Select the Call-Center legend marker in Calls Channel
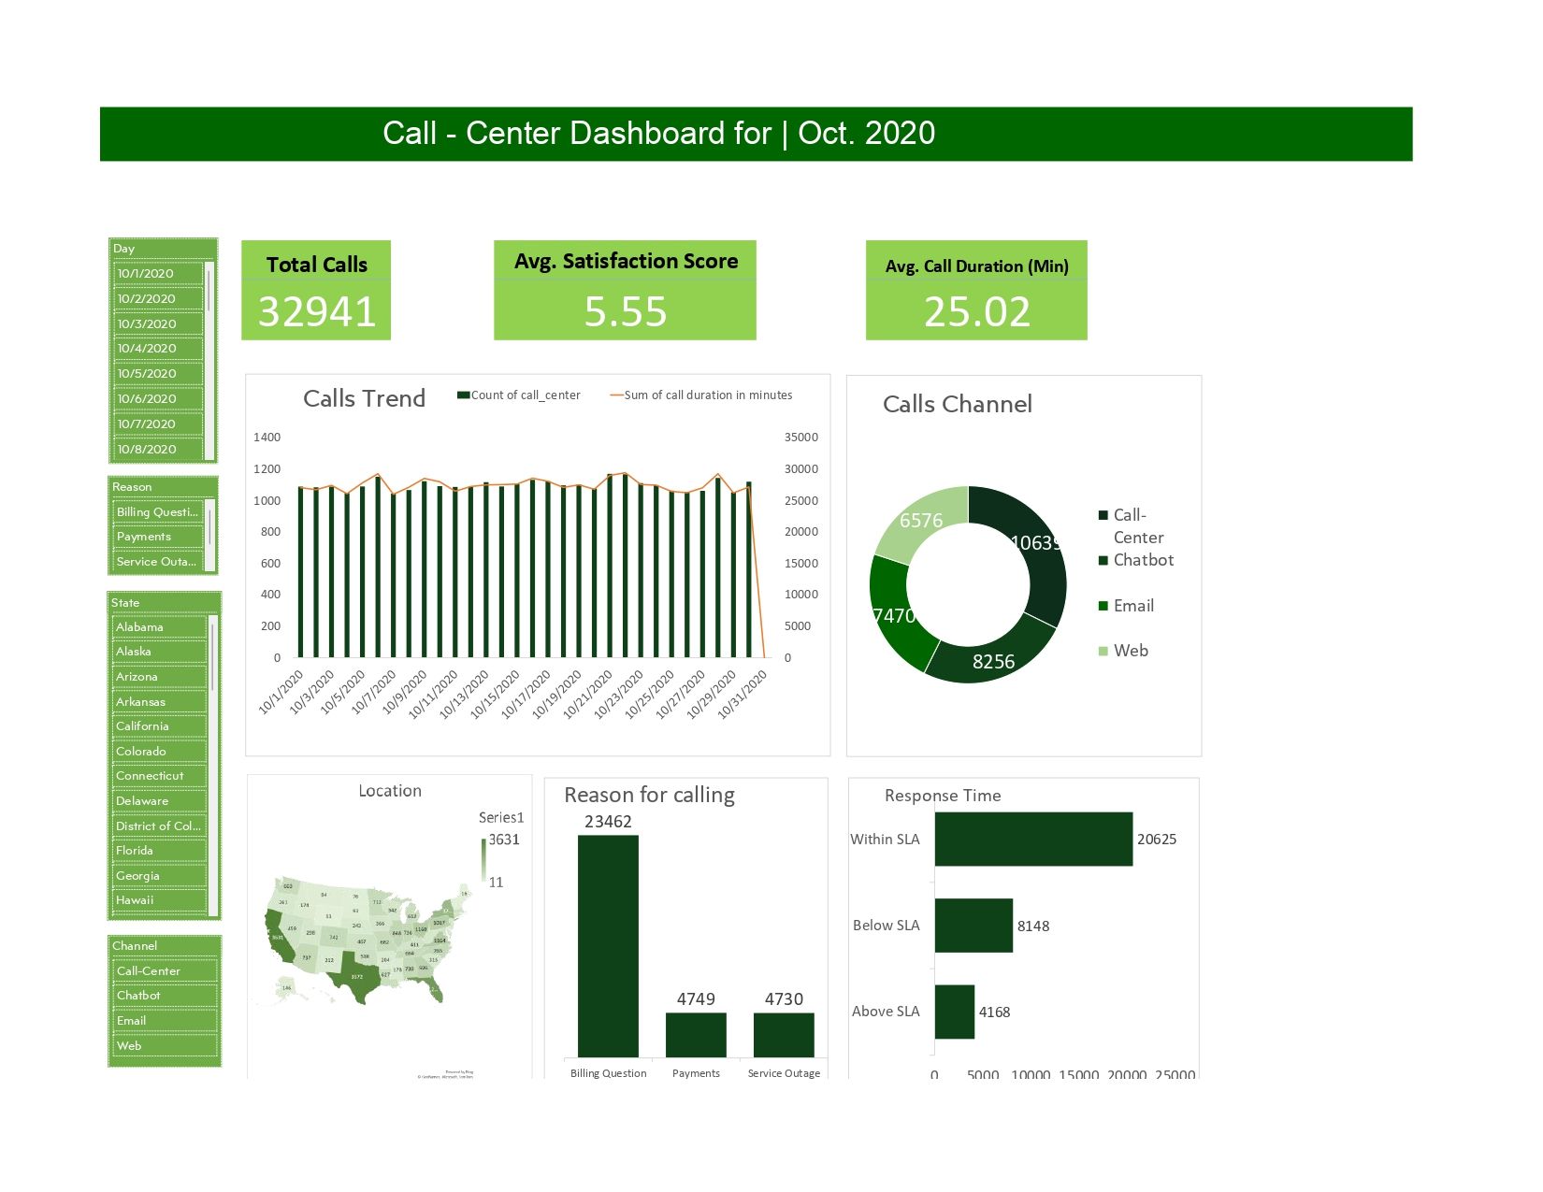The image size is (1543, 1192). [1104, 515]
